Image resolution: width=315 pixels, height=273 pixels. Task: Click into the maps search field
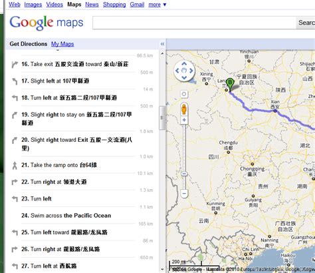(x=194, y=23)
